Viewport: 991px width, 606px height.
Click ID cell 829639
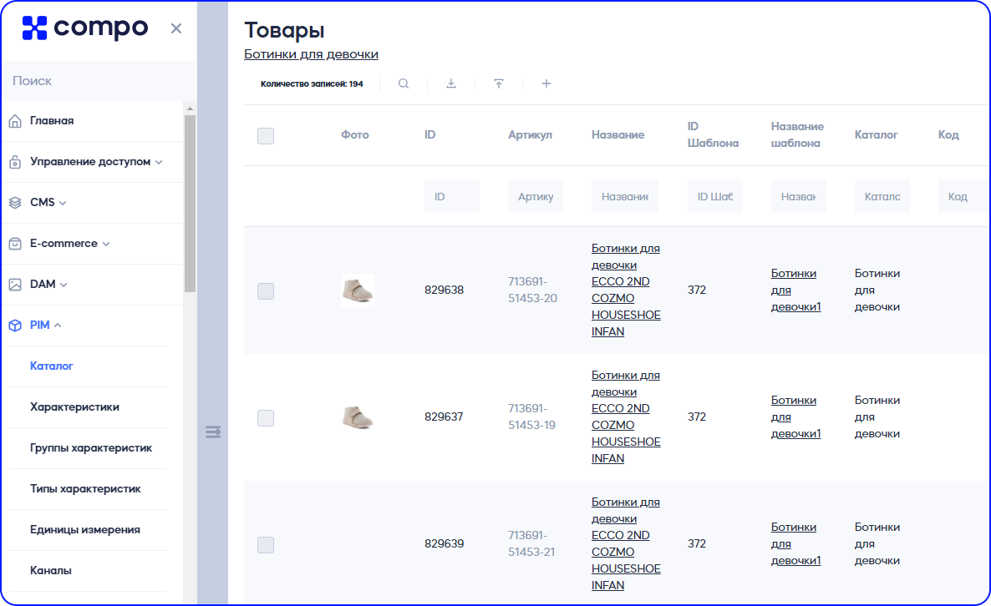pos(444,543)
